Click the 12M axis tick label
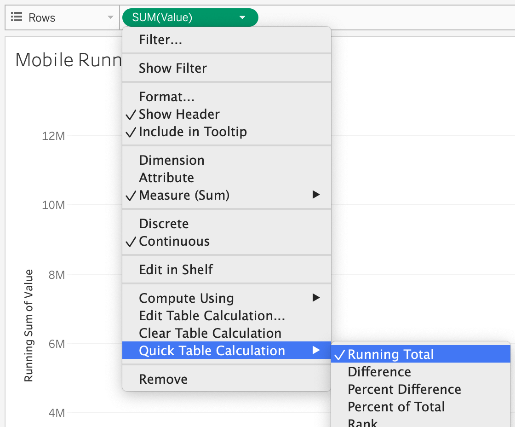Screen dimensions: 515x427 pos(53,136)
